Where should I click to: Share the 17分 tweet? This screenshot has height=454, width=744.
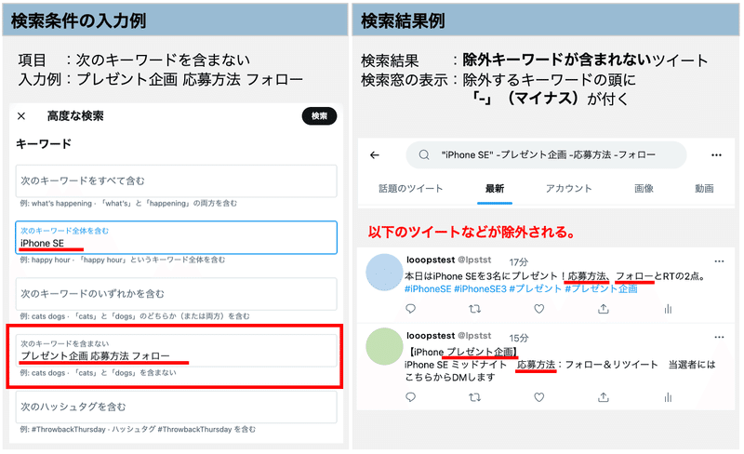[603, 309]
